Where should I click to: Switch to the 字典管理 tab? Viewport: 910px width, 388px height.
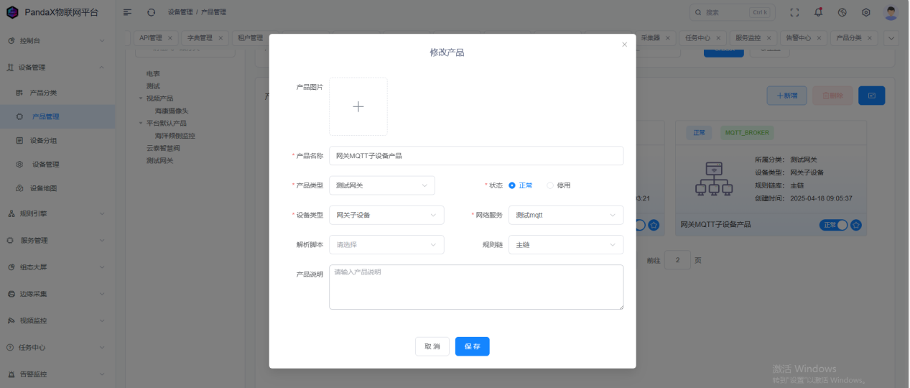point(200,38)
